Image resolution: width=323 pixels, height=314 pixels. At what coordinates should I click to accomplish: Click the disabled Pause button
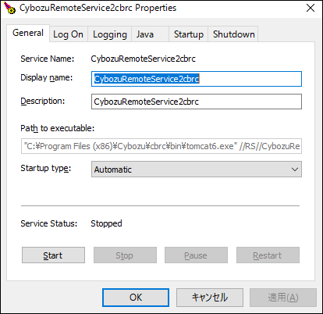click(196, 255)
